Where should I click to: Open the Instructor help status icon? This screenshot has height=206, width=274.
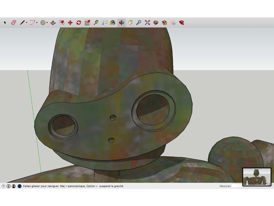(19, 186)
